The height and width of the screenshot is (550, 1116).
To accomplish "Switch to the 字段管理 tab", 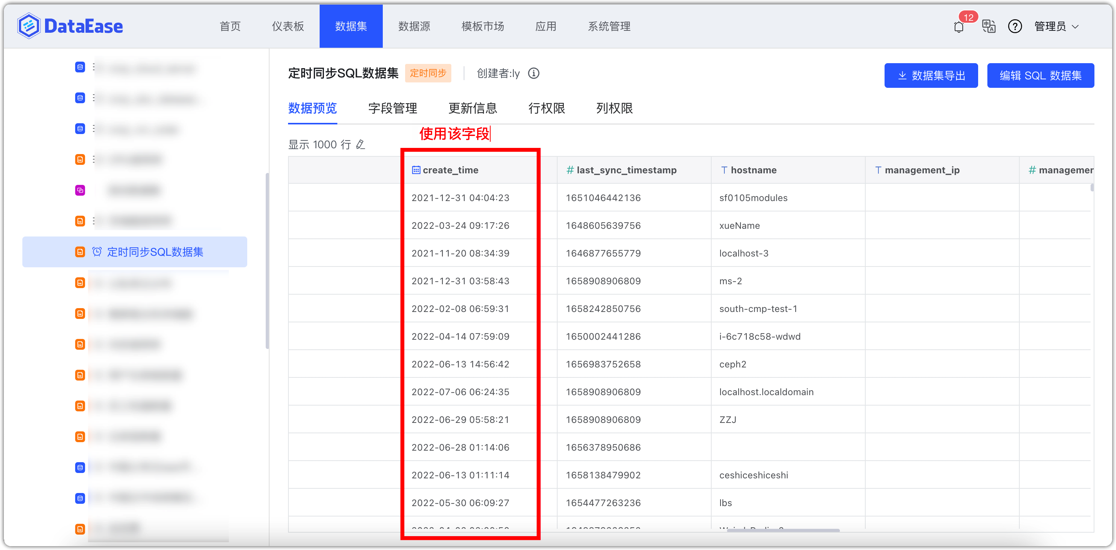I will pos(392,108).
